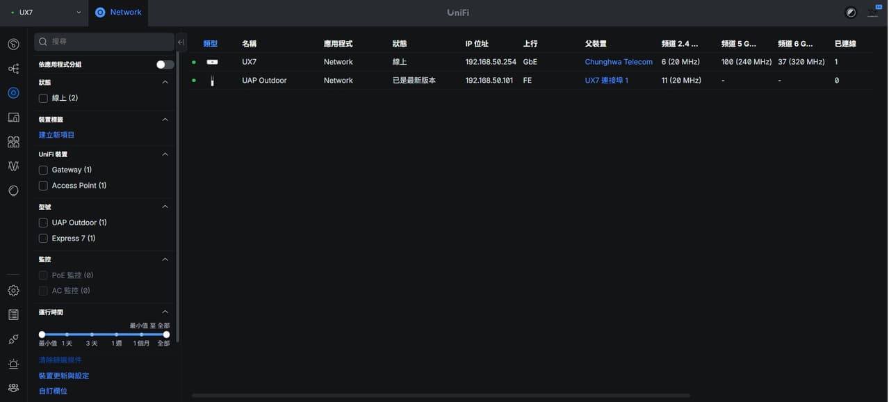This screenshot has height=402, width=889.
Task: Toggle the theme icon at top right
Action: [x=851, y=13]
